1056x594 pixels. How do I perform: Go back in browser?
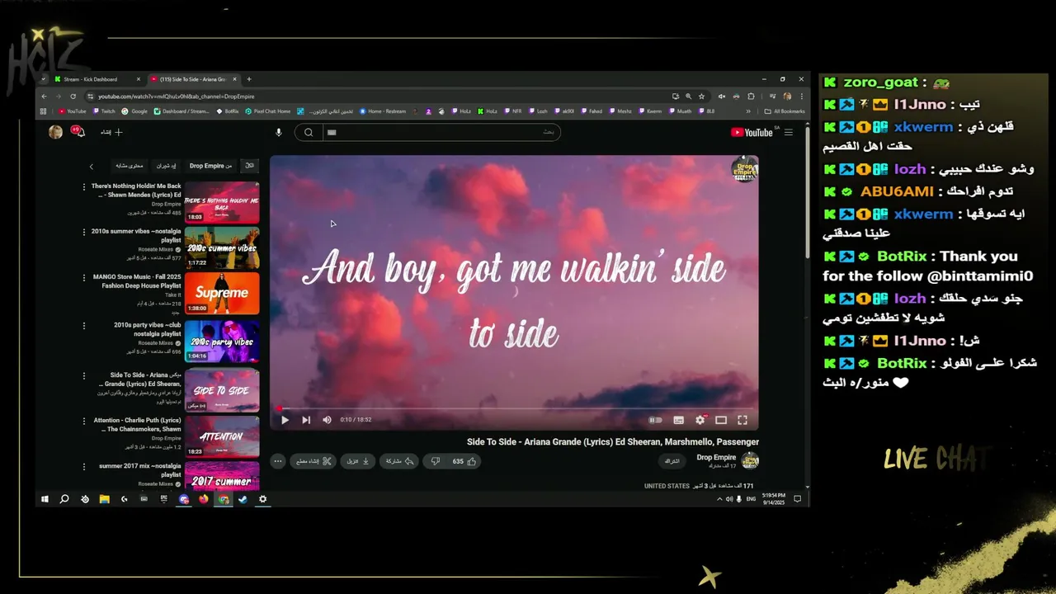click(45, 96)
